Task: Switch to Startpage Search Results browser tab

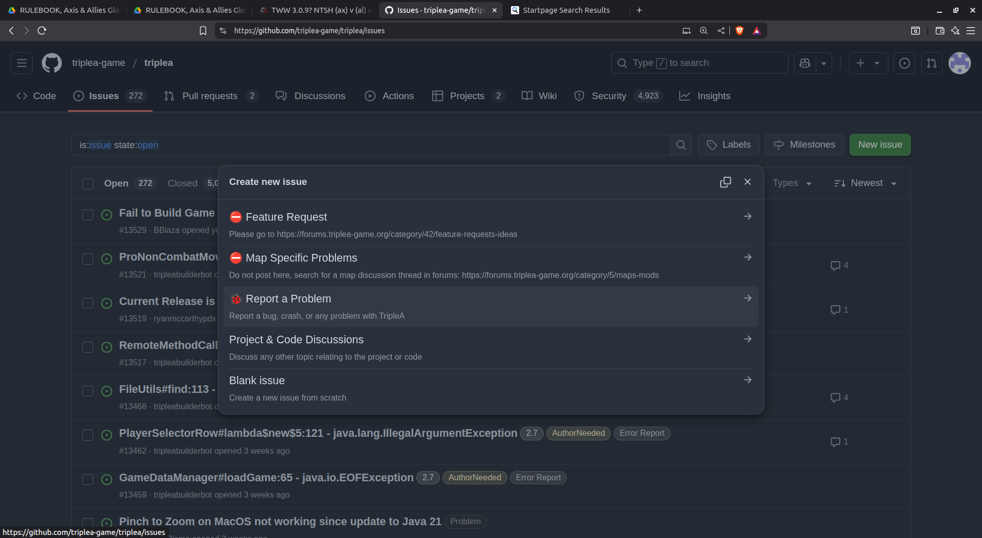Action: 566,10
